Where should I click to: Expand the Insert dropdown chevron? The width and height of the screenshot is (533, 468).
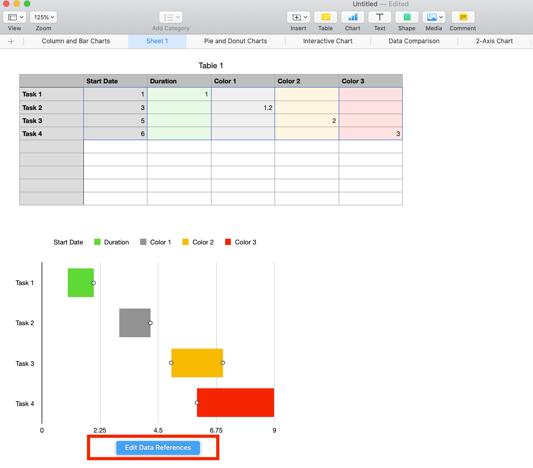(x=305, y=17)
